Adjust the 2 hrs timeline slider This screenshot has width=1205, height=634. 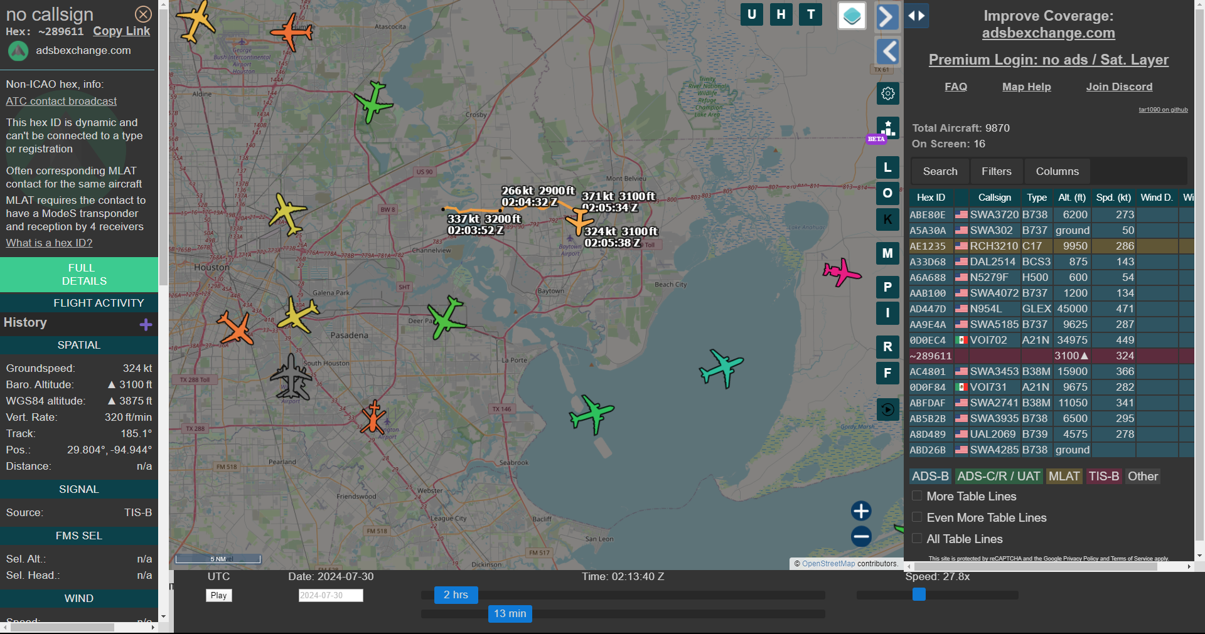coord(456,594)
